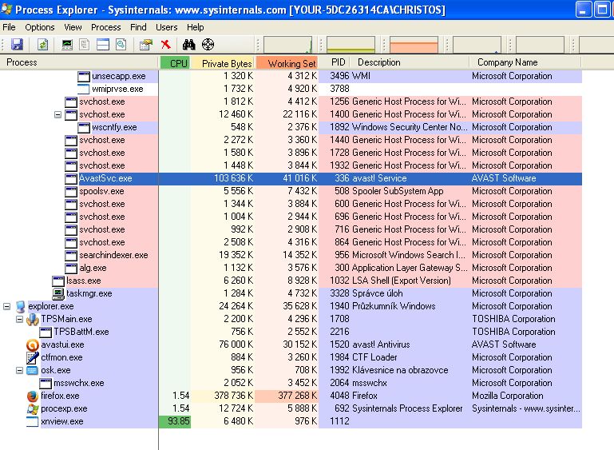Collapse the explorer.exe tree node
Image resolution: width=614 pixels, height=450 pixels.
coord(6,306)
